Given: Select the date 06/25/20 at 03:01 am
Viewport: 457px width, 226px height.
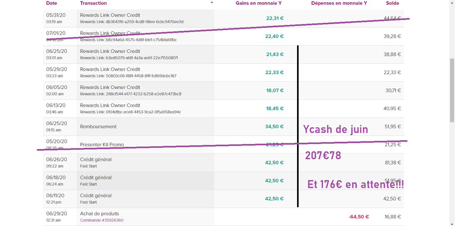Looking at the screenshot, I should click(x=56, y=54).
